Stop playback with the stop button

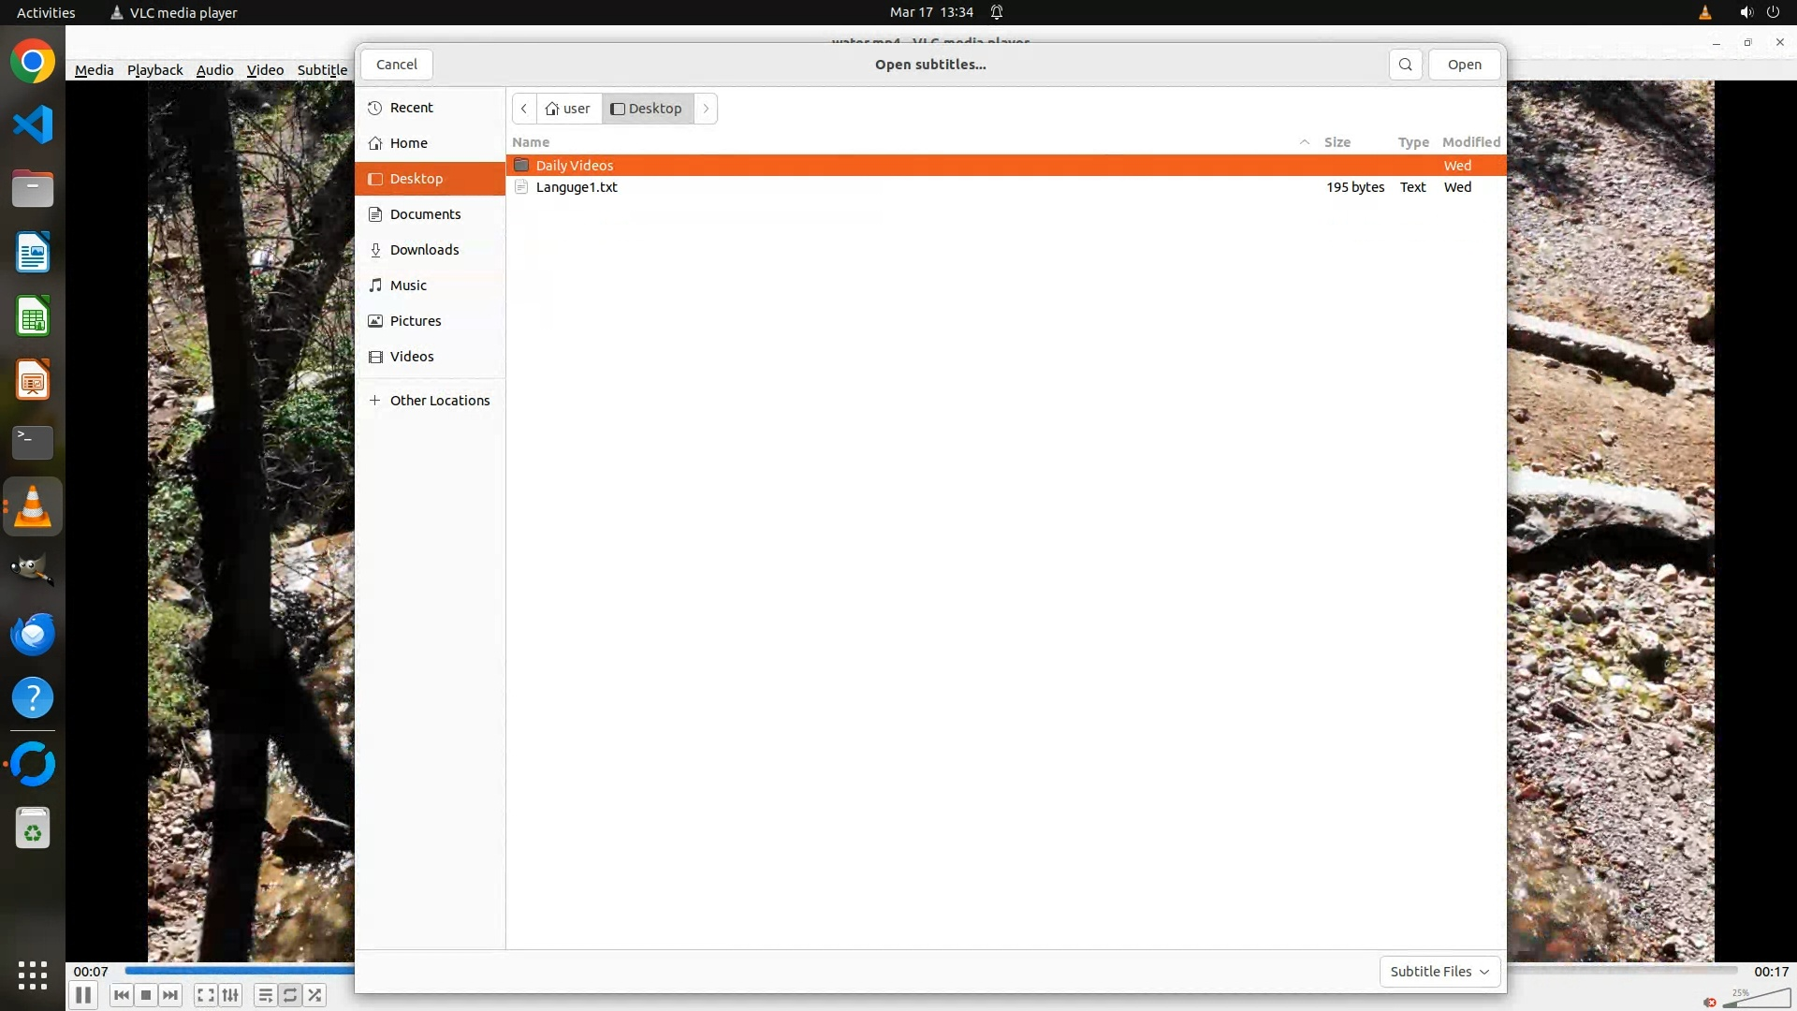coord(146,995)
